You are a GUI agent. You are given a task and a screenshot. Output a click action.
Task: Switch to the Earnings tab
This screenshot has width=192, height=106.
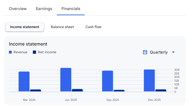pos(44,9)
